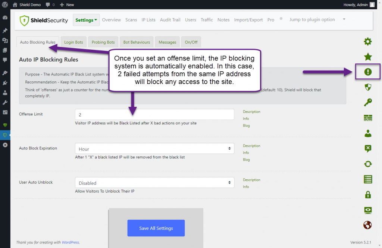Switch to the Messages tab

167,42
